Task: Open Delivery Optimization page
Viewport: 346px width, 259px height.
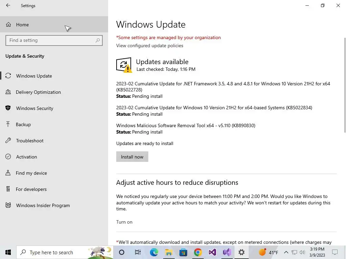Action: click(x=54, y=92)
